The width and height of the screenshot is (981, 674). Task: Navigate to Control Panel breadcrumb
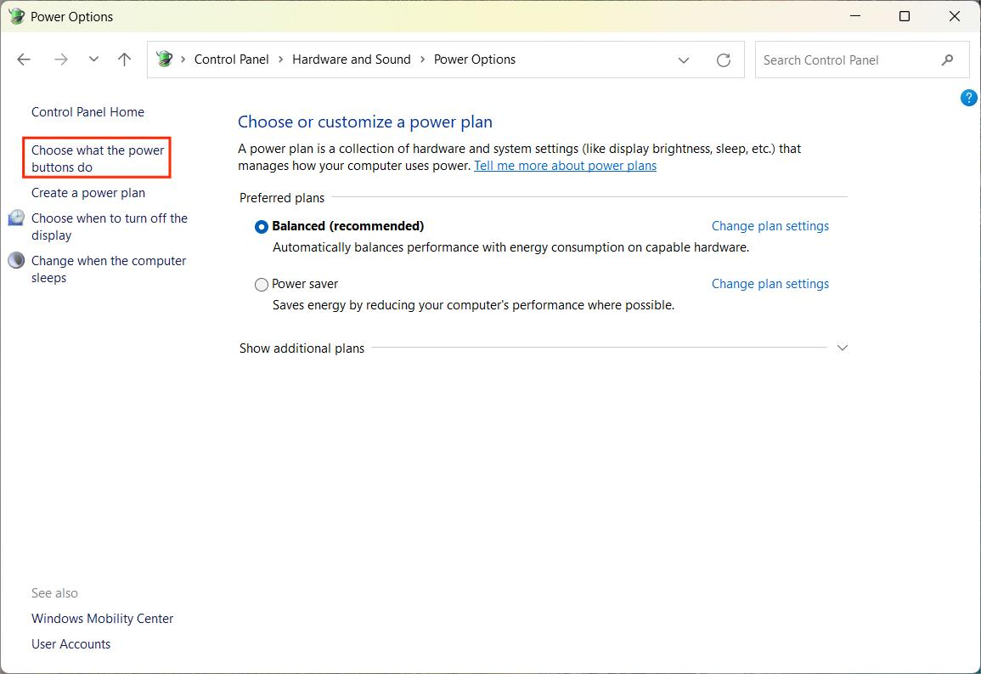(231, 59)
